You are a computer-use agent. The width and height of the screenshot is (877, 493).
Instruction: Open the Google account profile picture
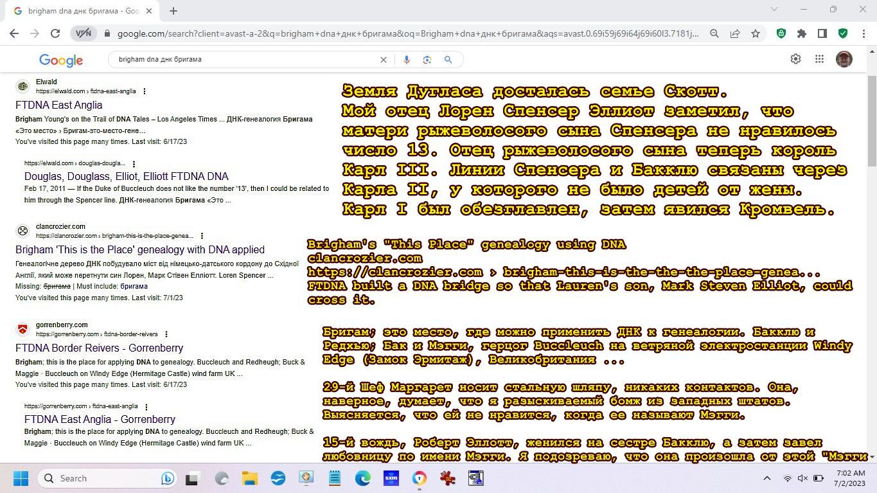pos(844,59)
